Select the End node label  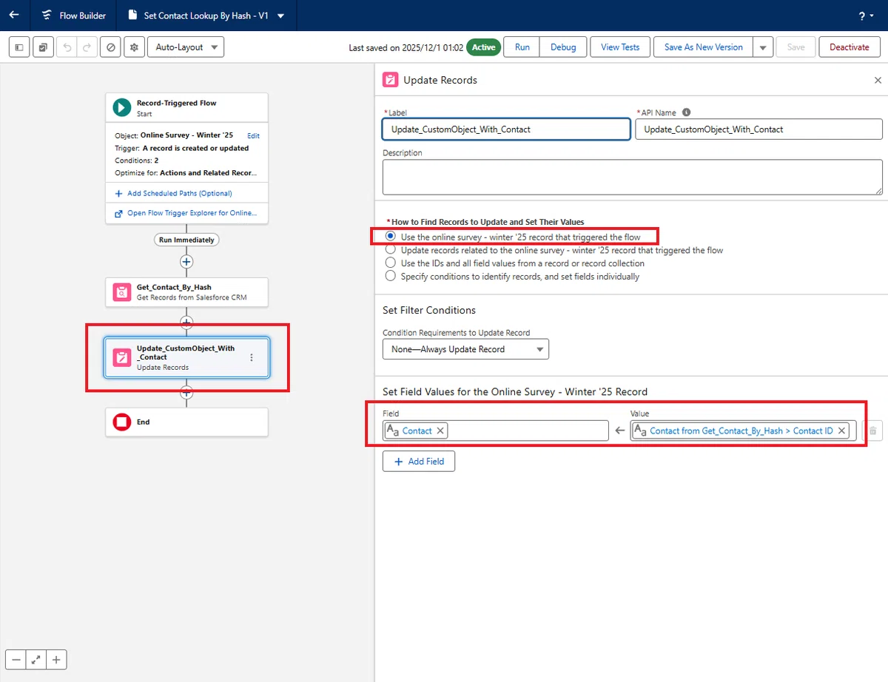[143, 422]
